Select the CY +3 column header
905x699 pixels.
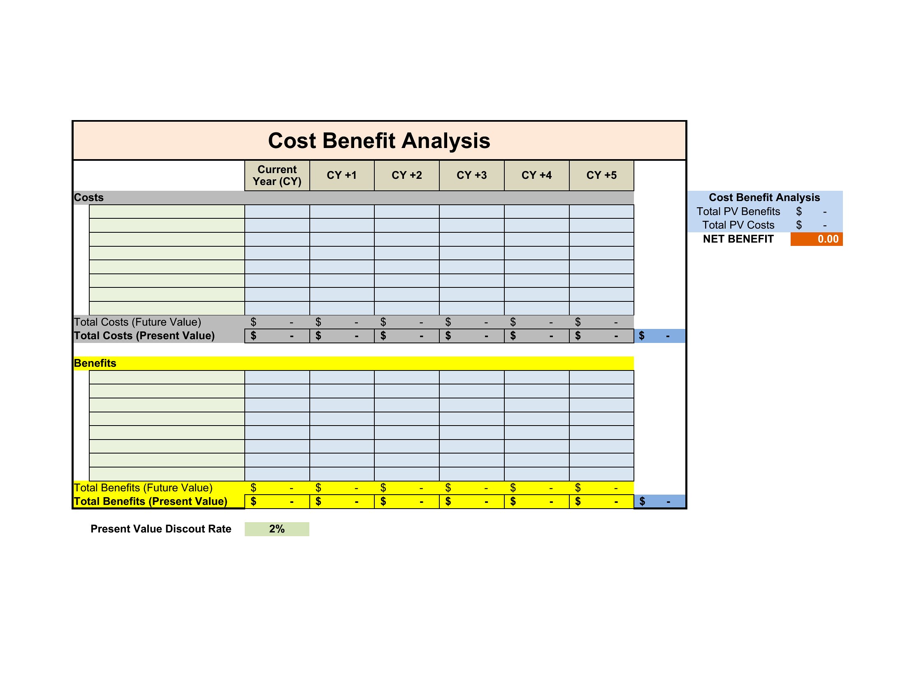471,176
